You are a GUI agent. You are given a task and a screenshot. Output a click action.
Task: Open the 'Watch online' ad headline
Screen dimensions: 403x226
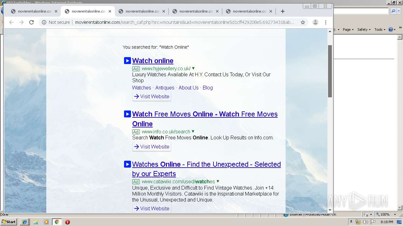click(153, 61)
